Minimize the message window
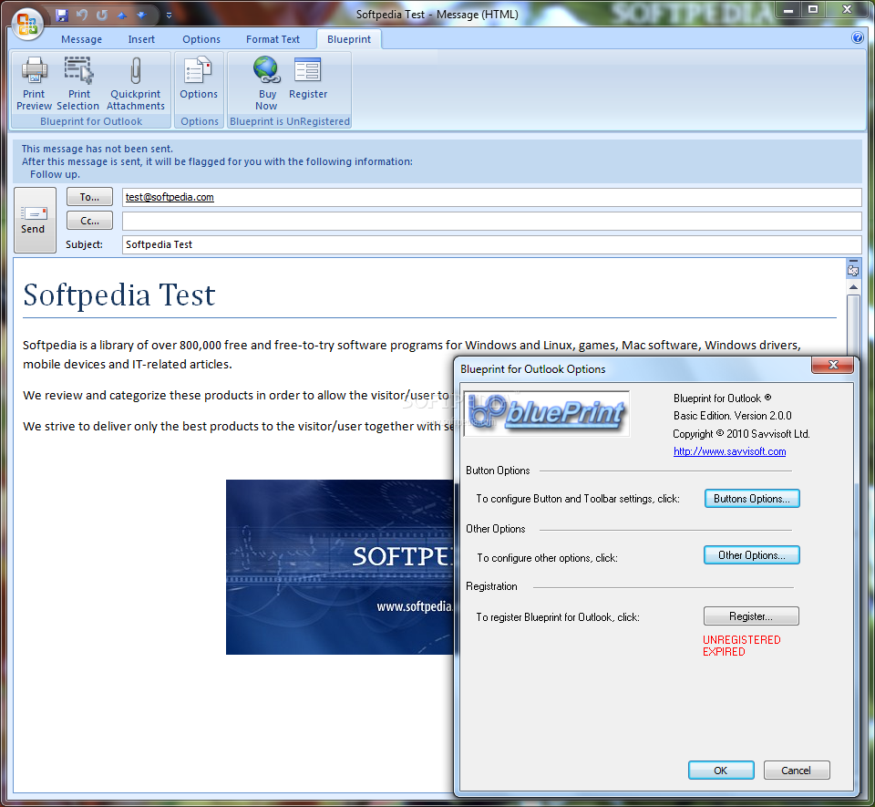Viewport: 875px width, 807px height. (787, 9)
